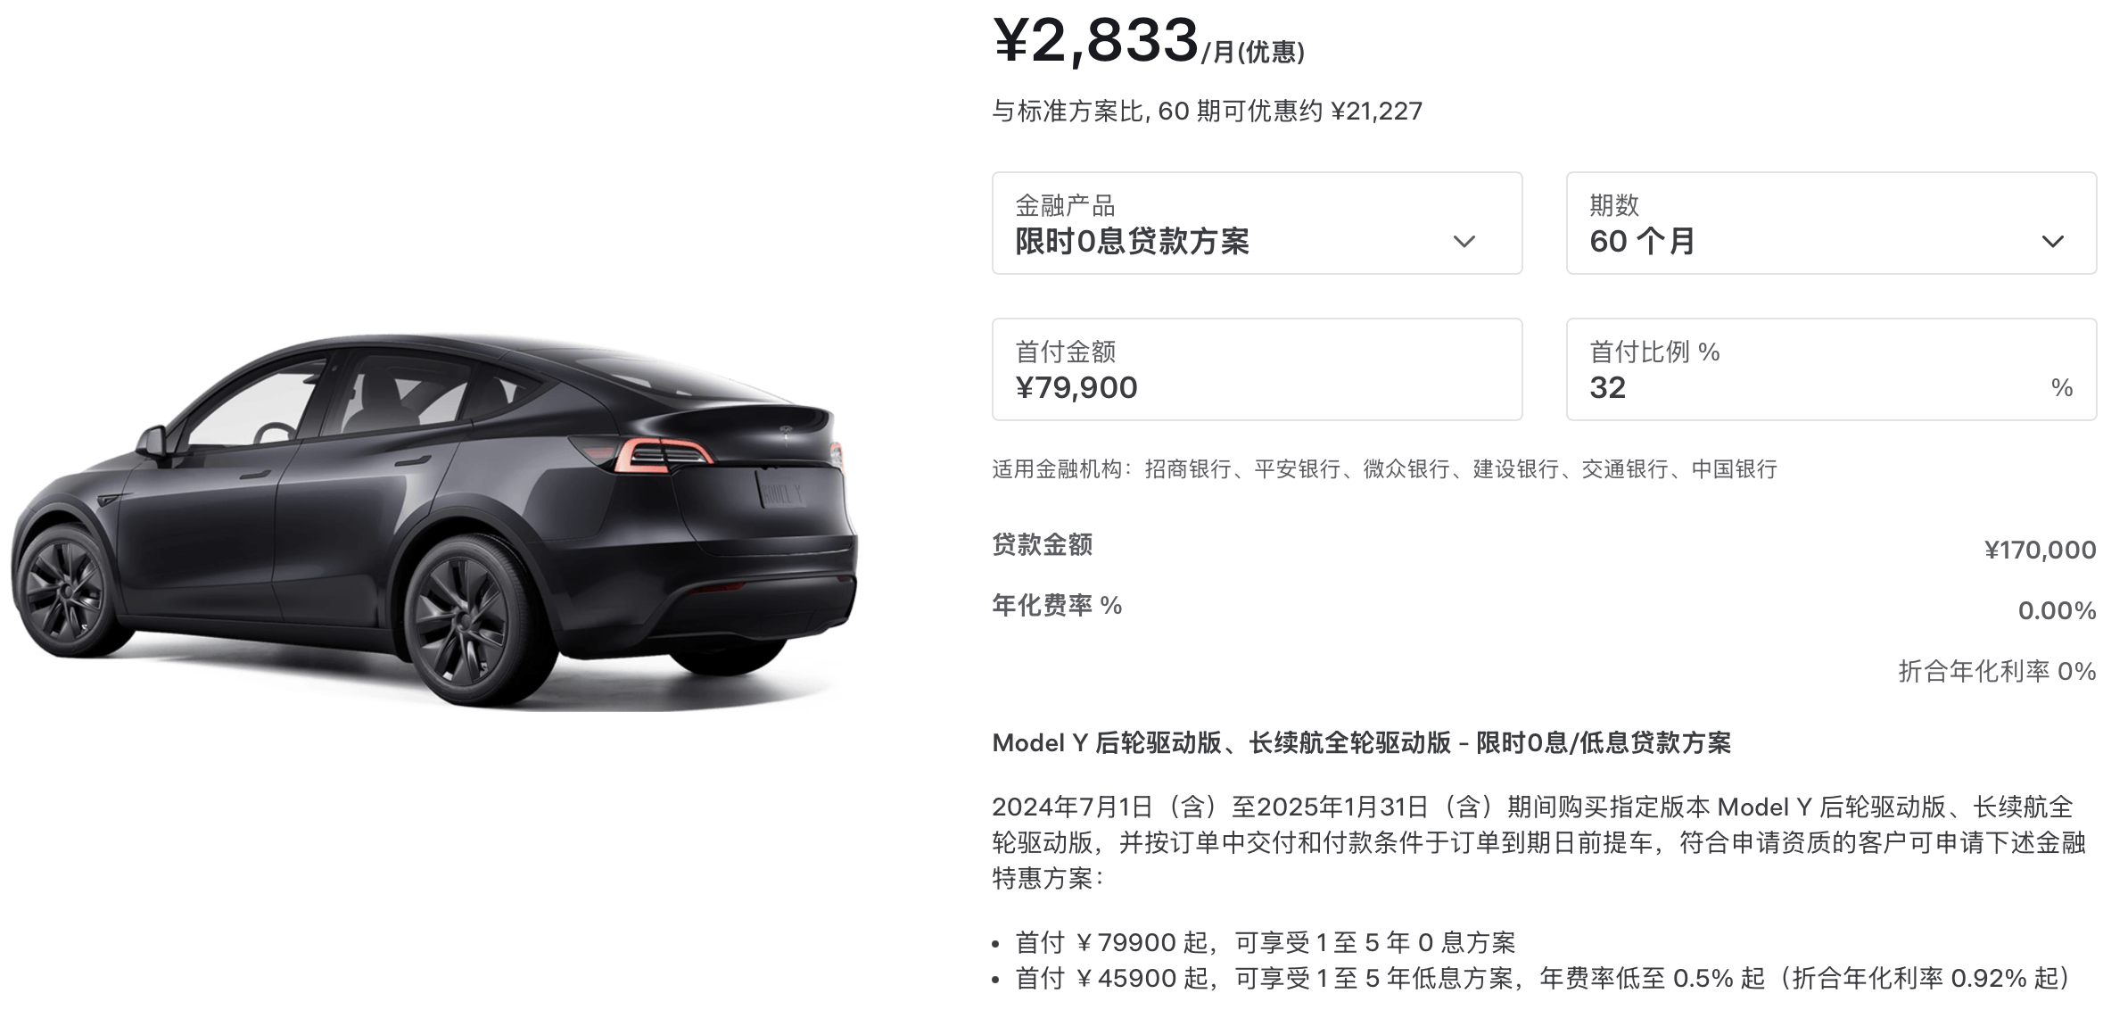
Task: Focus the 首付金额 ¥79,900 input field
Action: tap(1257, 369)
